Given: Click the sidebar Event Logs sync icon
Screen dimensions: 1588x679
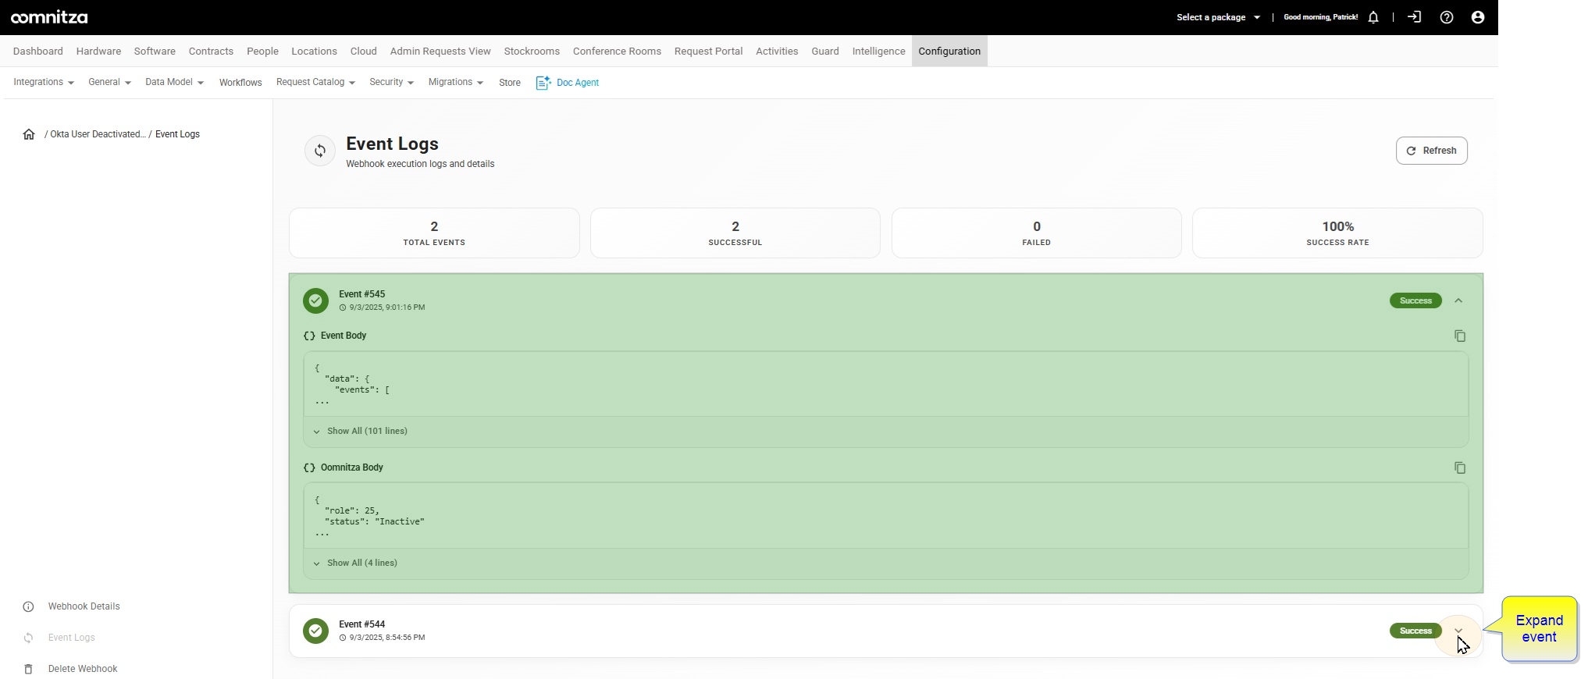Looking at the screenshot, I should click(28, 638).
